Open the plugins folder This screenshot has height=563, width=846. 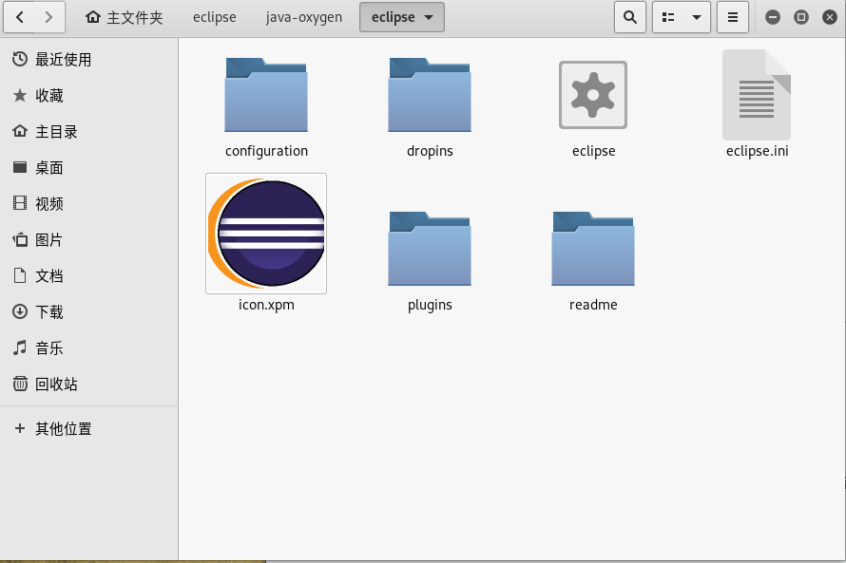point(430,249)
